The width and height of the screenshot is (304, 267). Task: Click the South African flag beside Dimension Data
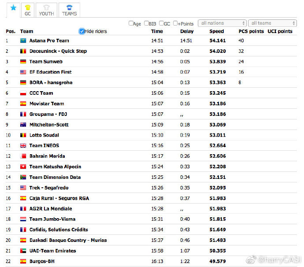coord(23,177)
